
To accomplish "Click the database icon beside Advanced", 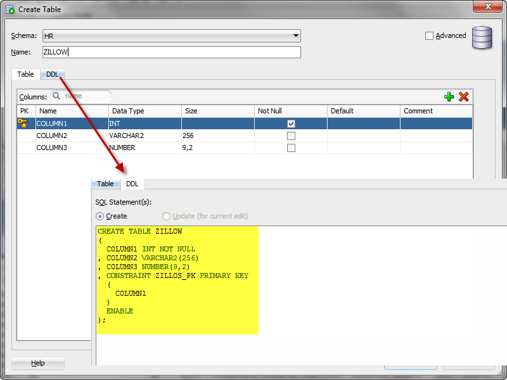I will tap(482, 37).
